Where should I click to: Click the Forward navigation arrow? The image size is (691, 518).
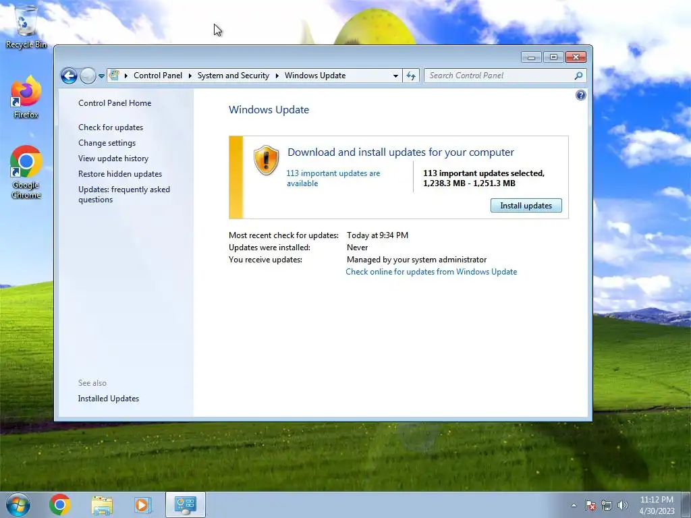click(88, 76)
